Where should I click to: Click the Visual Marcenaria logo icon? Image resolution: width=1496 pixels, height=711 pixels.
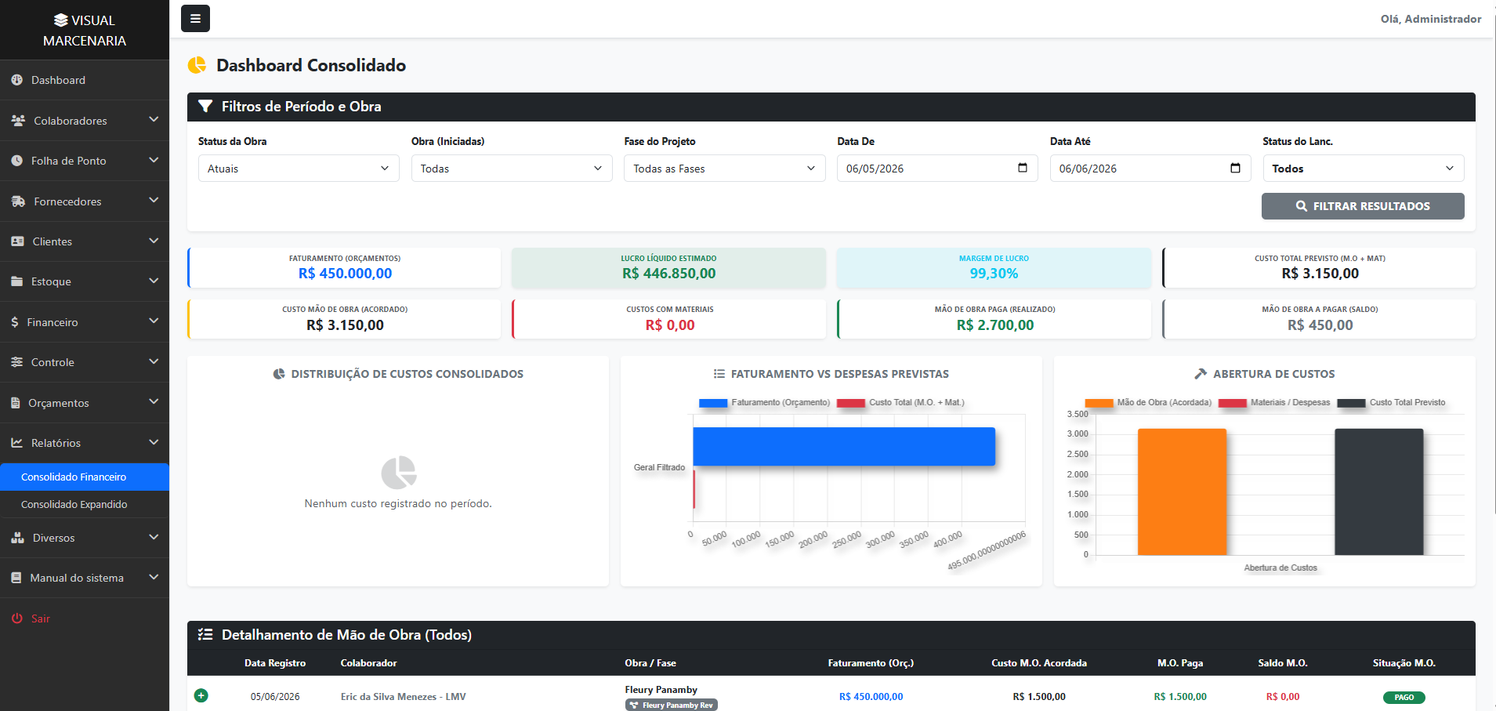60,20
